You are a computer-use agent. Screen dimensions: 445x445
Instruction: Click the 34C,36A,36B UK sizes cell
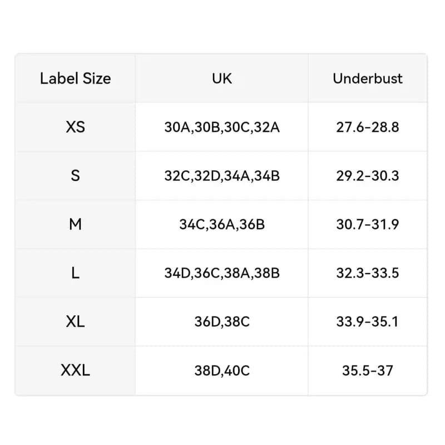point(222,225)
